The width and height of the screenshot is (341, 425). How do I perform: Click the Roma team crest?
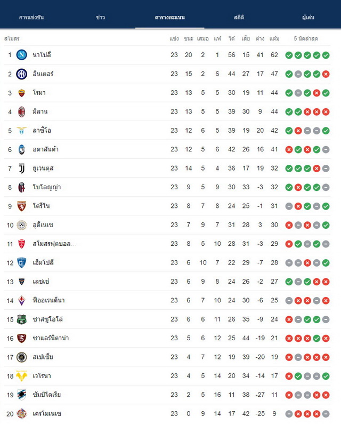coord(22,93)
